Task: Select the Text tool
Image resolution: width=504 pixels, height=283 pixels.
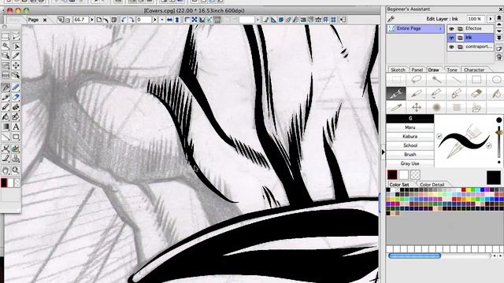Action: pyautogui.click(x=16, y=127)
